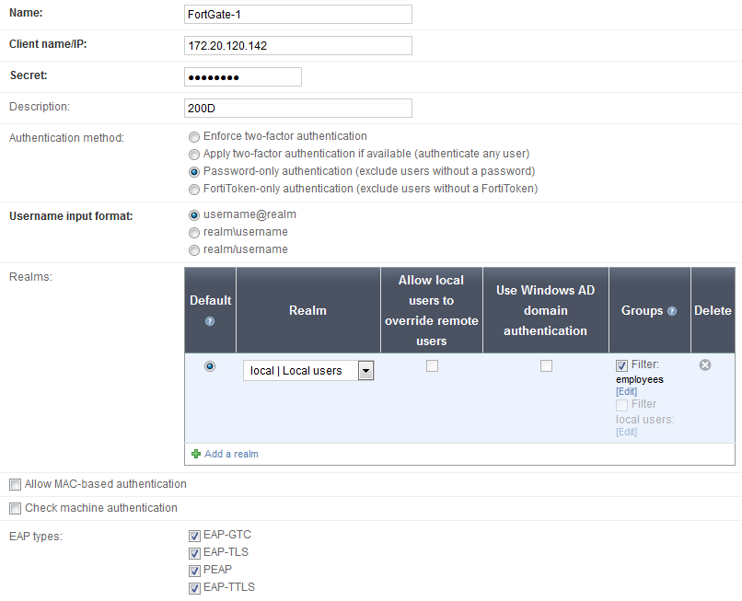Toggle Allow local users to override checkbox

click(x=432, y=366)
